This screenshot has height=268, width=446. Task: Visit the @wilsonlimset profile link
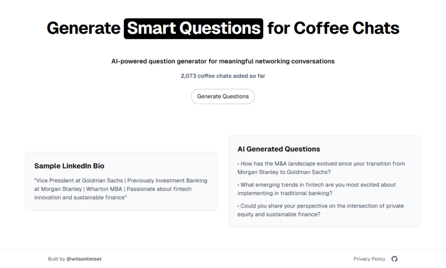coord(84,259)
